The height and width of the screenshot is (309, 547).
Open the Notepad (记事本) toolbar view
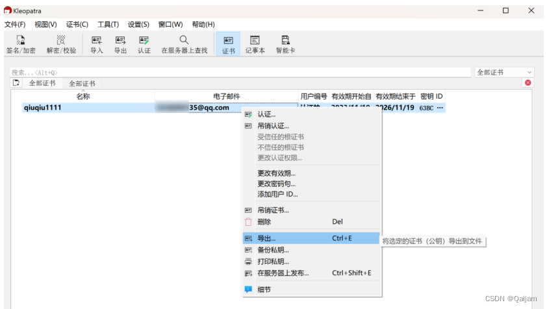click(255, 44)
